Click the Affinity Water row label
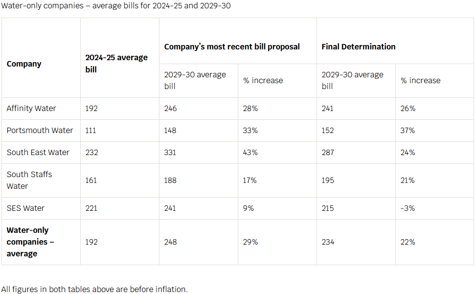 pos(31,109)
